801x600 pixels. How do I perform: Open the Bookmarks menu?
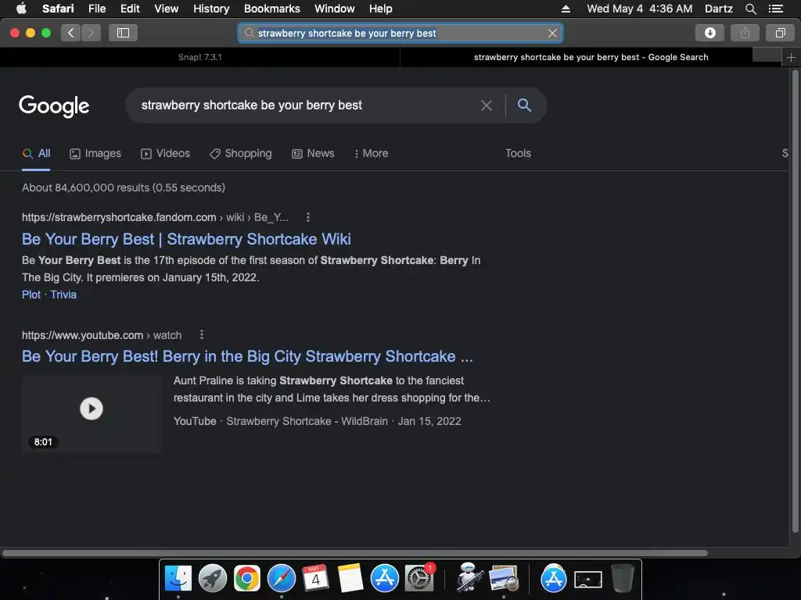(271, 9)
